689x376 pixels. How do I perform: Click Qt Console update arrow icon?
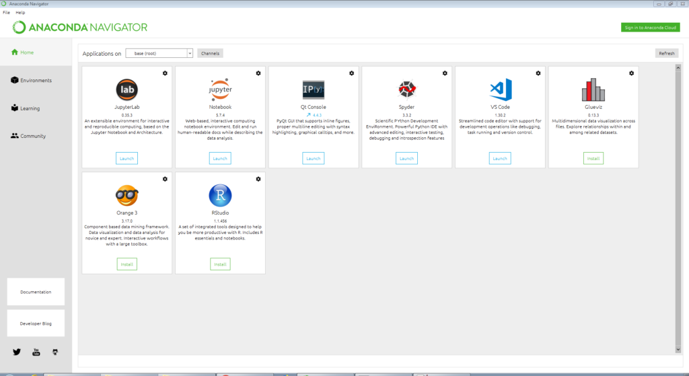pos(308,115)
